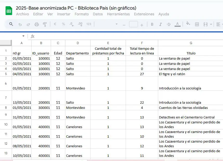The height and width of the screenshot is (161, 223).
Task: Open horizontal align options
Action: pos(218,24)
